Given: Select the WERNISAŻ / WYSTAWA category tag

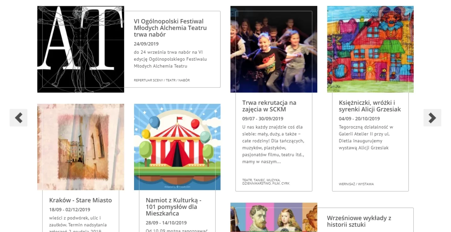Looking at the screenshot, I should click(356, 184).
